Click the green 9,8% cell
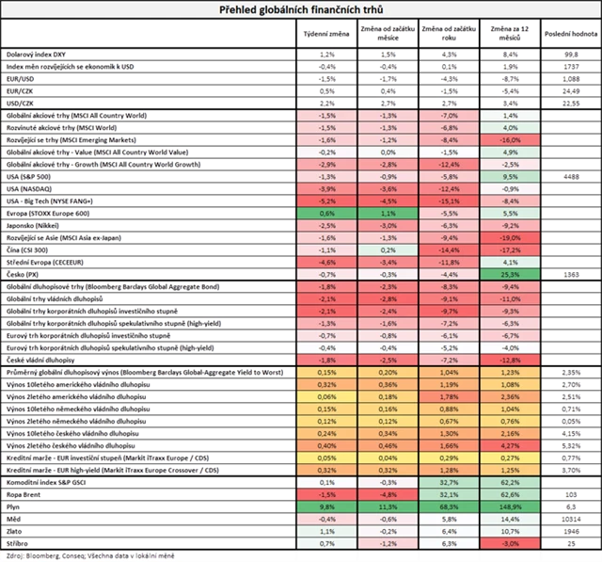The image size is (602, 562). tap(325, 506)
